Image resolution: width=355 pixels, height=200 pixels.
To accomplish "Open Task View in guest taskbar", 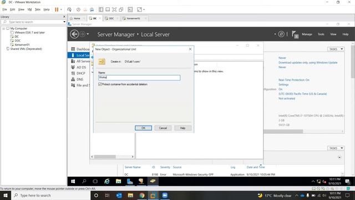I will tap(95, 181).
